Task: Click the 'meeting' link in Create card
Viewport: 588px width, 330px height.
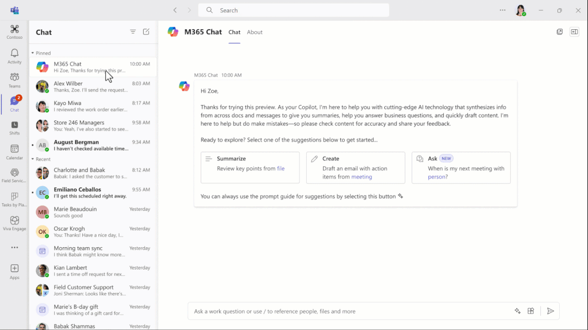Action: click(x=361, y=177)
